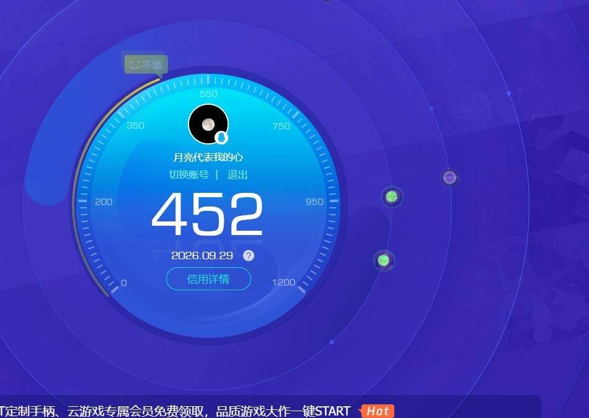Click the credit score 452
589x418 pixels.
[207, 213]
